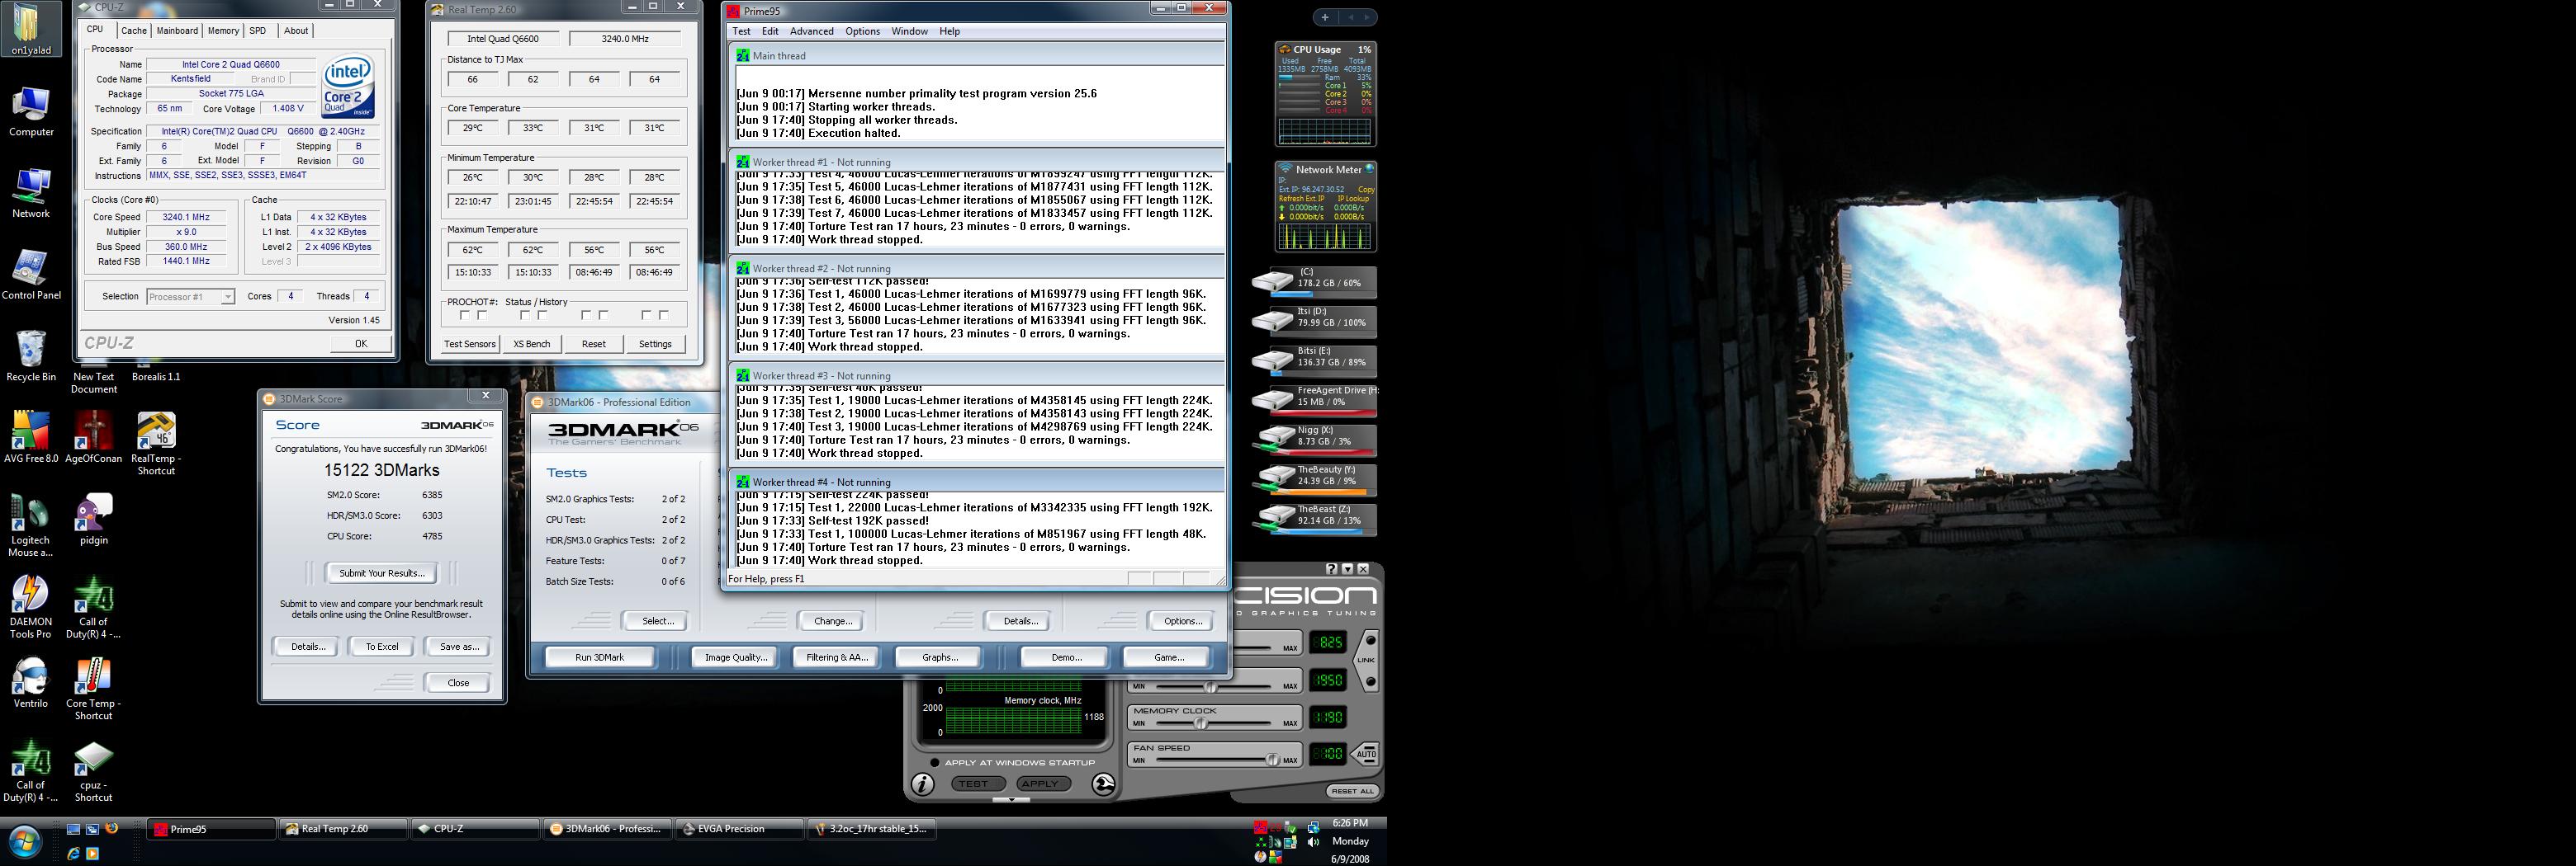Switch to the Mainboard tab in CPU-Z
This screenshot has width=2576, height=866.
tap(177, 31)
